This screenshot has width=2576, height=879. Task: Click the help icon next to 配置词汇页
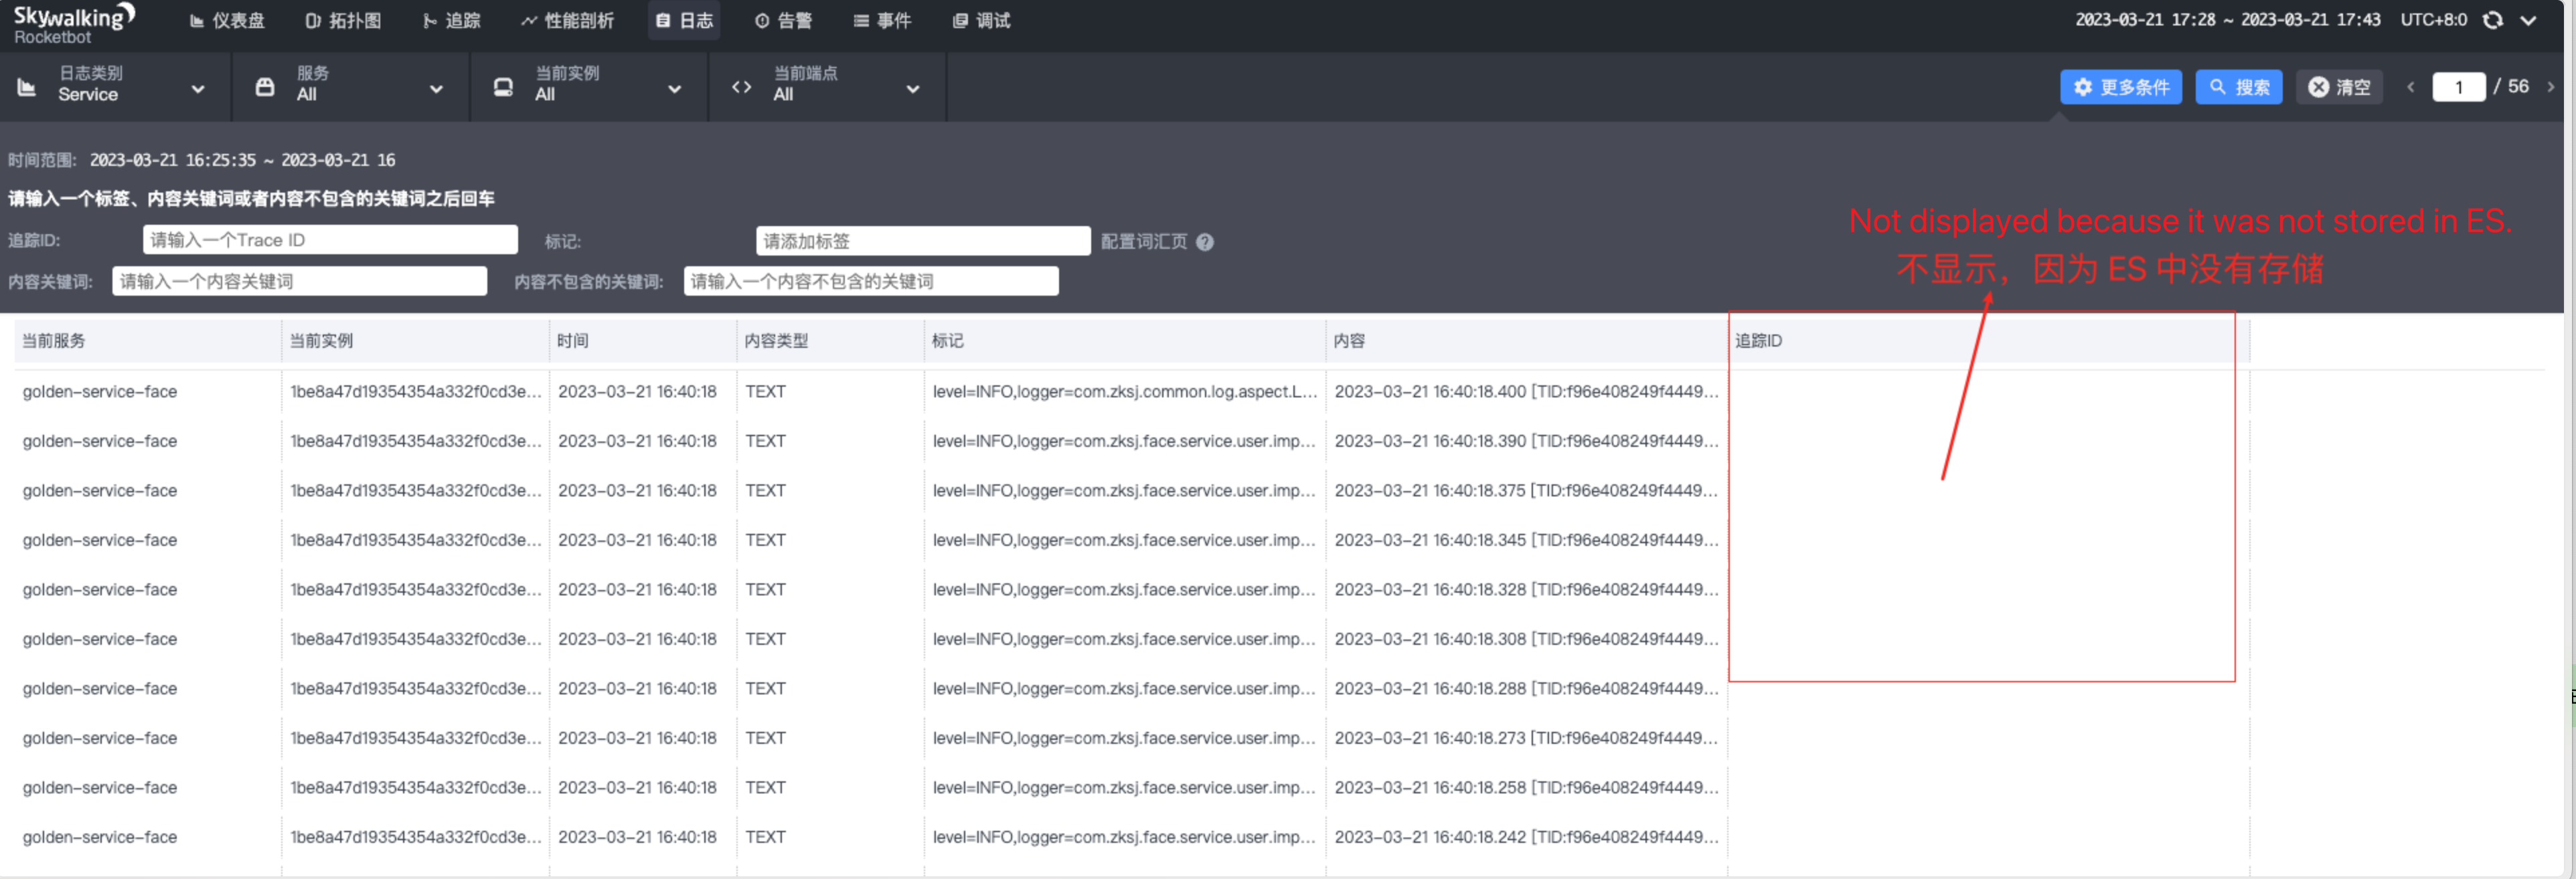click(1204, 241)
